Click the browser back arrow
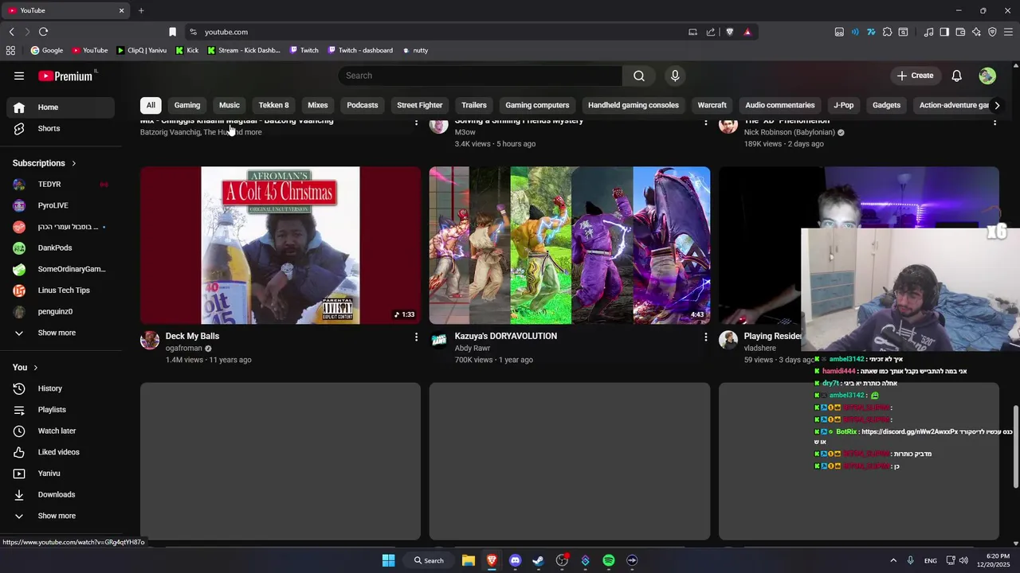The width and height of the screenshot is (1020, 573). point(11,32)
